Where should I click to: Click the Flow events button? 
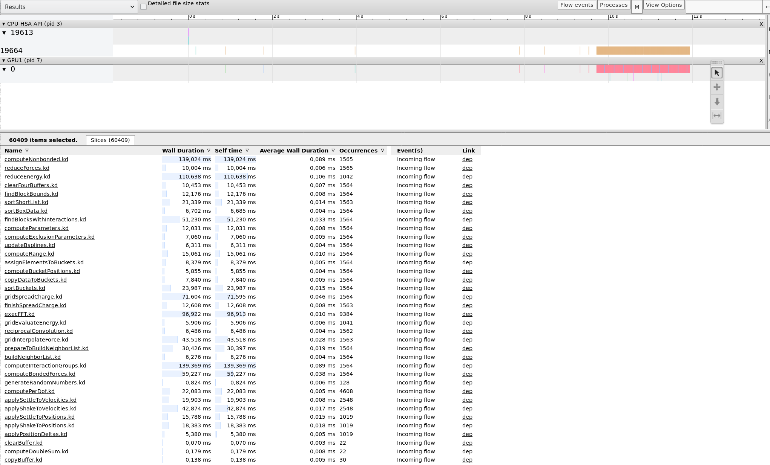tap(577, 5)
